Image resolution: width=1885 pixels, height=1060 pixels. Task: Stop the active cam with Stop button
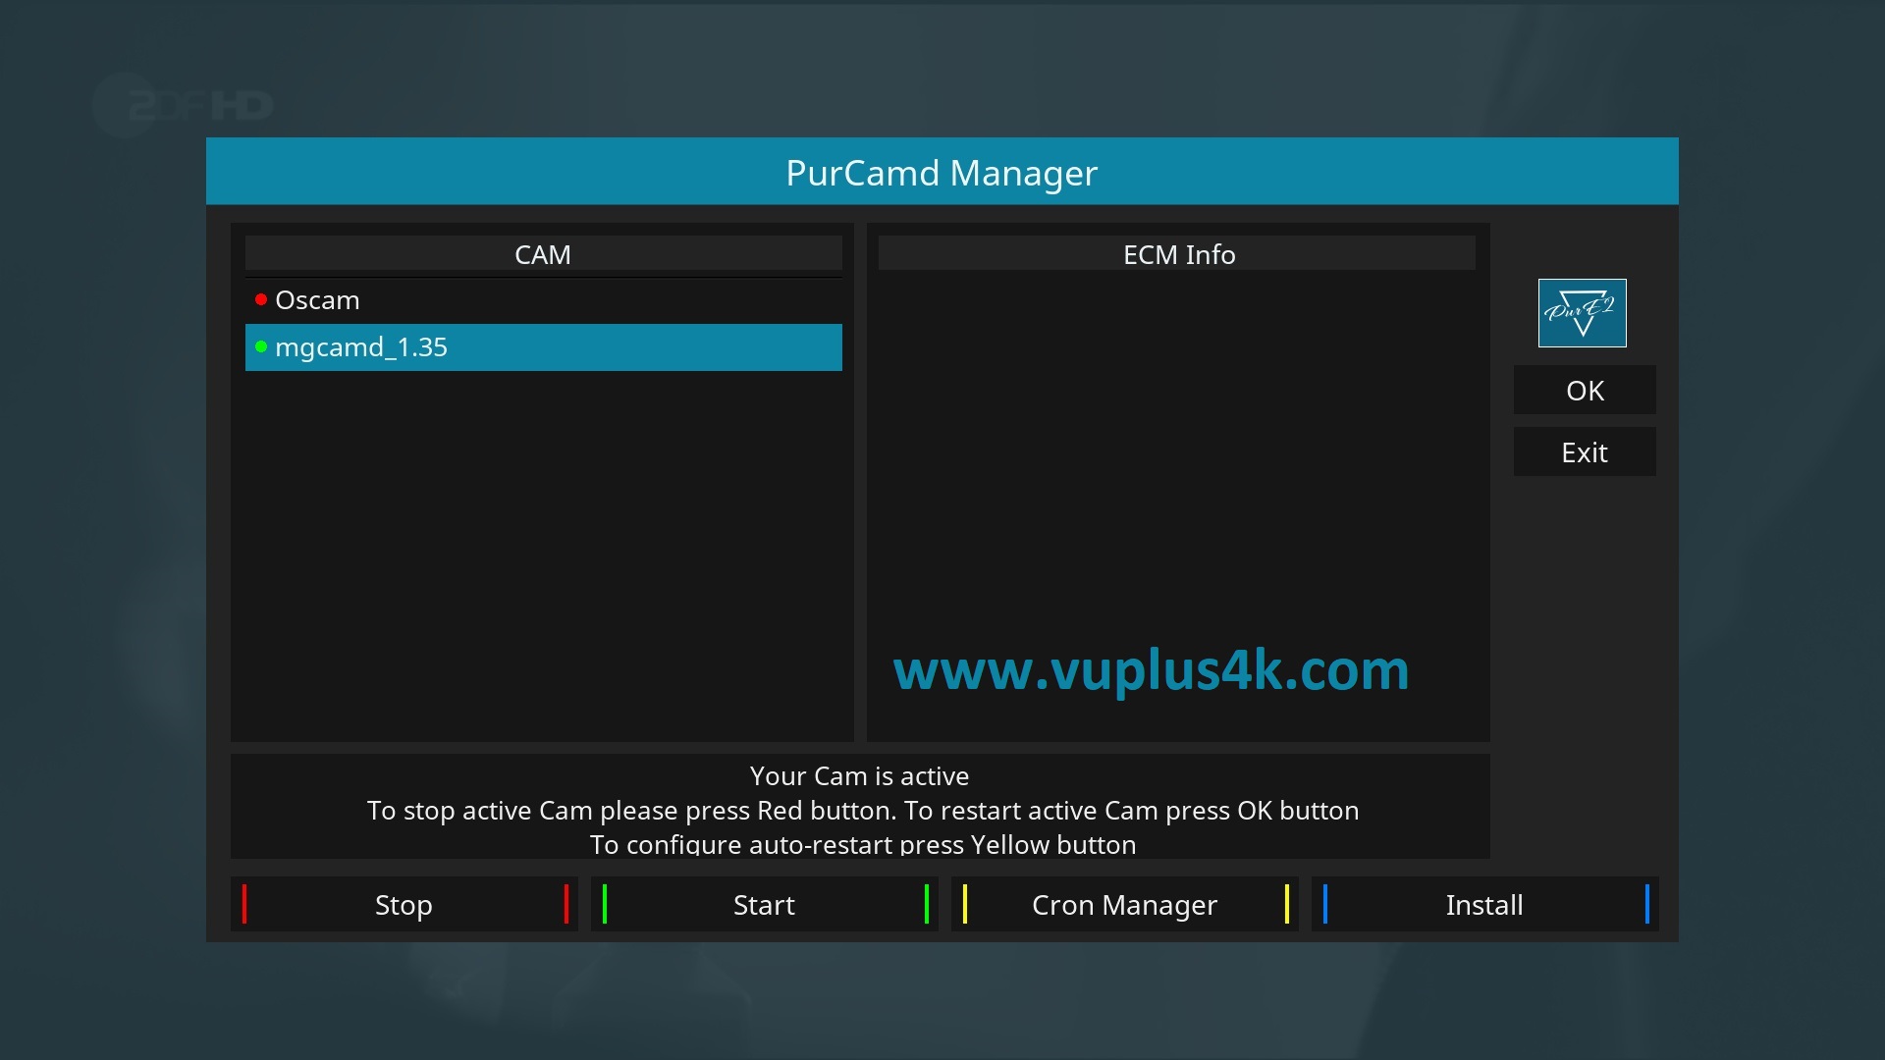pyautogui.click(x=404, y=904)
